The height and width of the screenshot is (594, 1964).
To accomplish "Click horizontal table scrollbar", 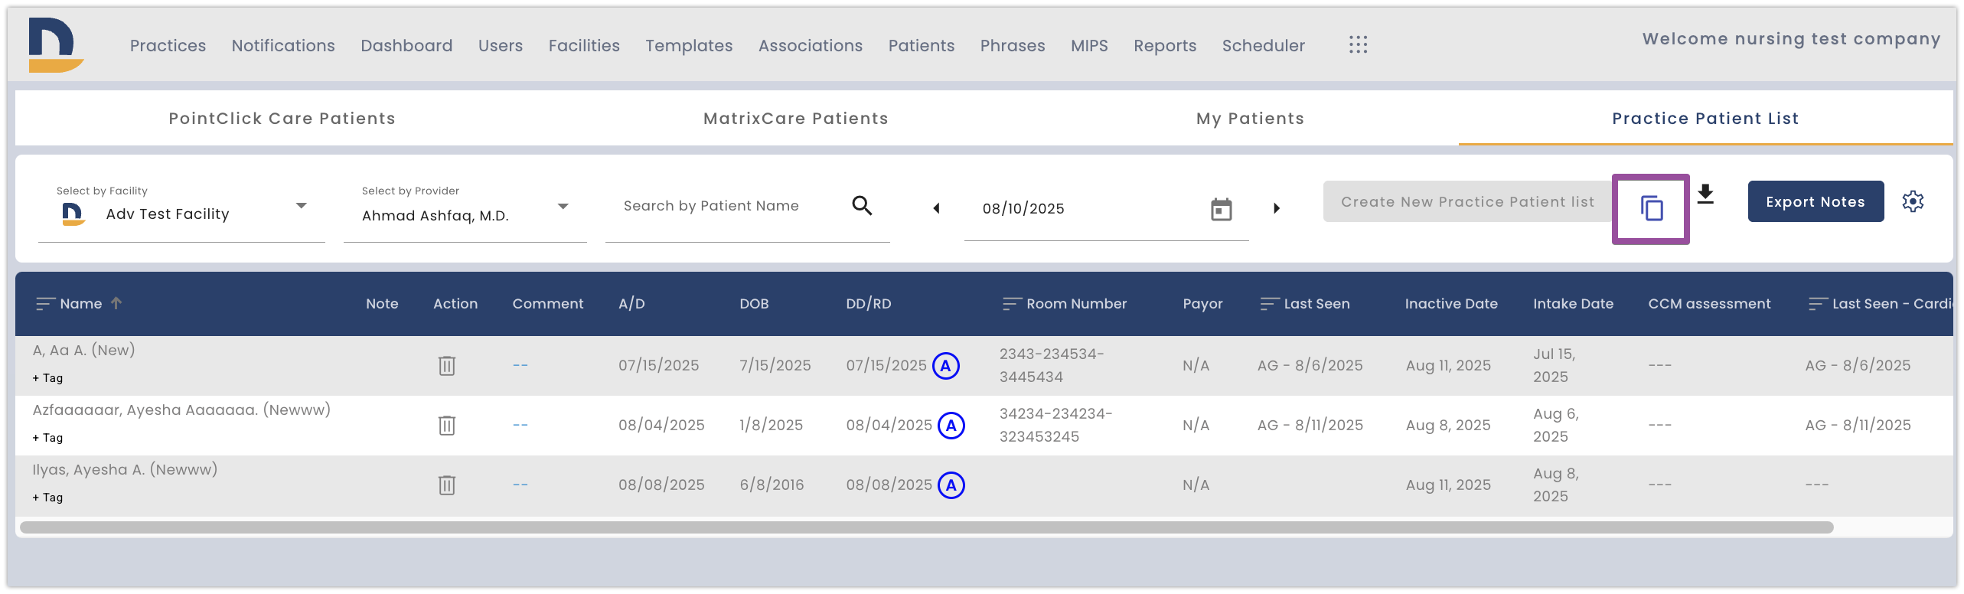I will point(926,527).
